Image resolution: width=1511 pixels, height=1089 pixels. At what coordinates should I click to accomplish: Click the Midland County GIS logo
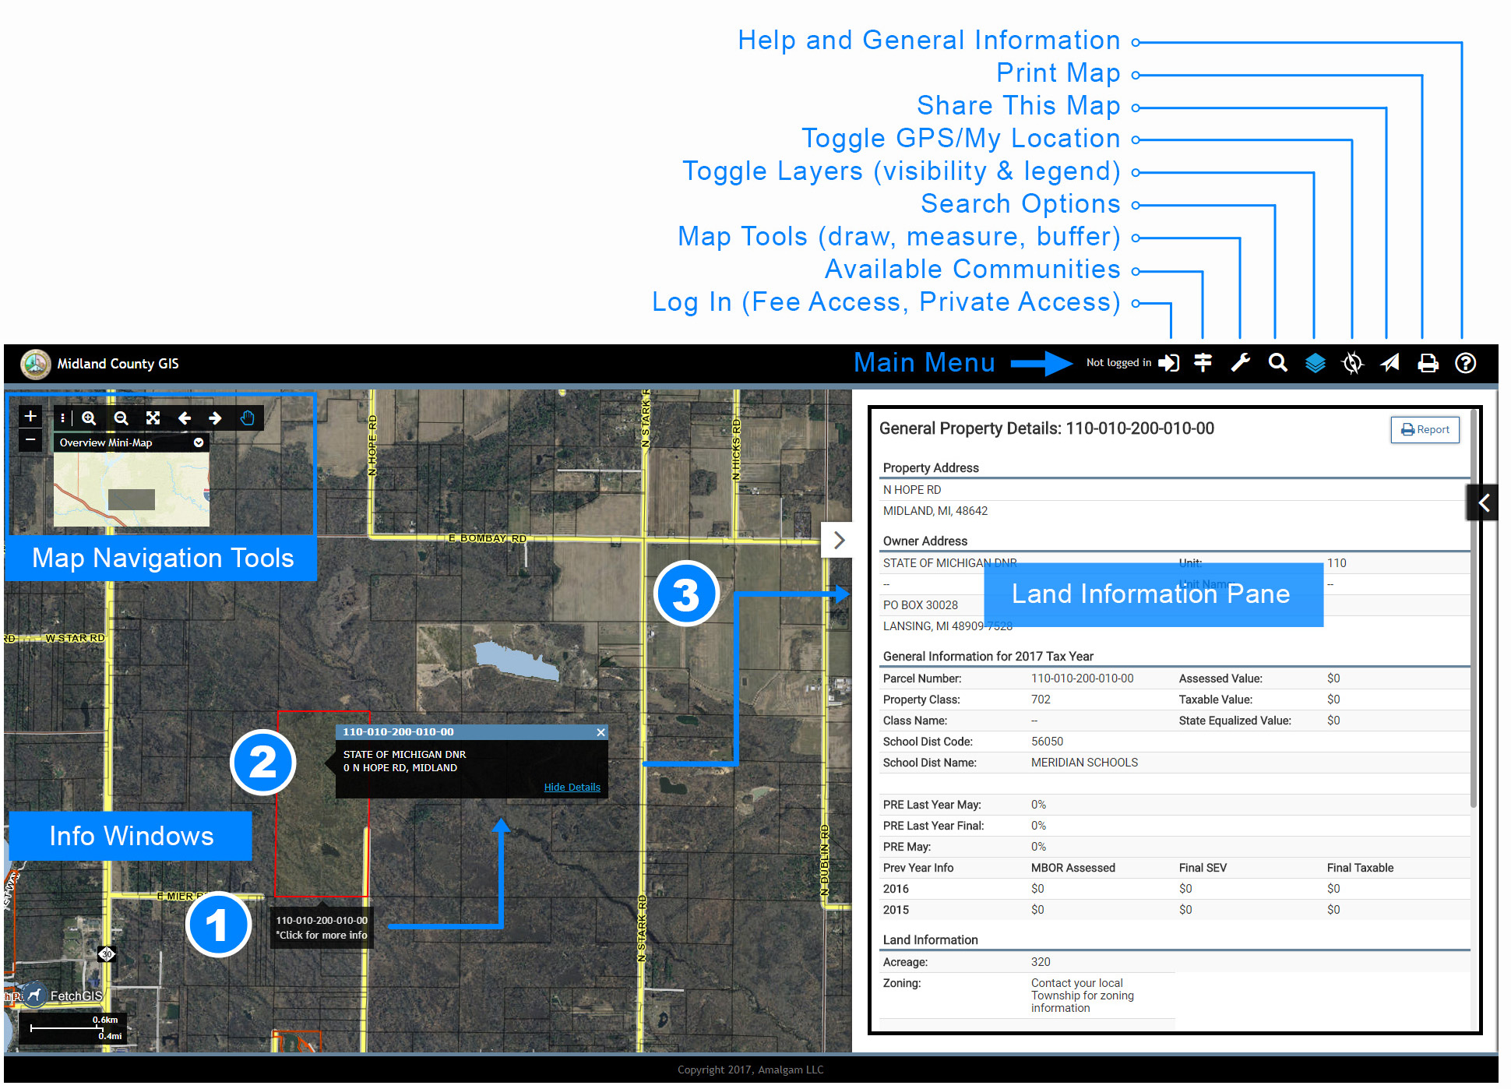(x=35, y=364)
